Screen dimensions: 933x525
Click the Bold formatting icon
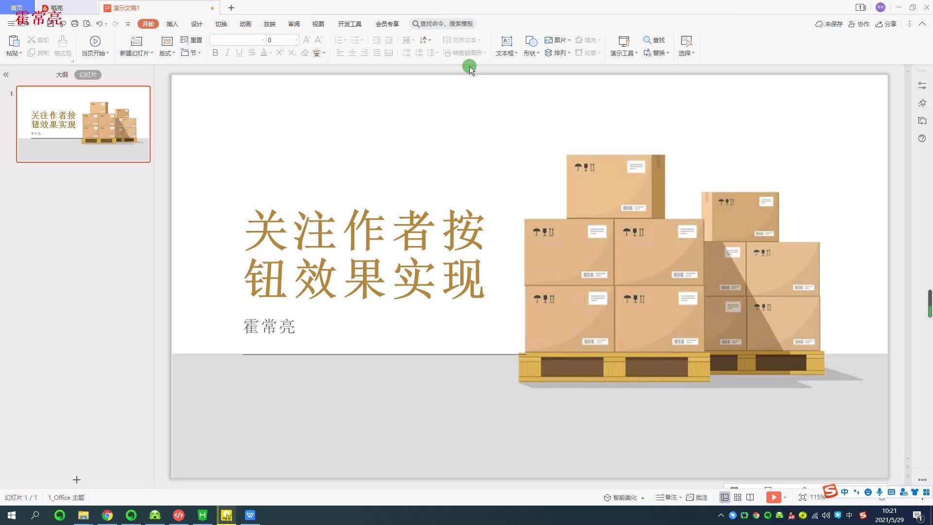pos(215,52)
